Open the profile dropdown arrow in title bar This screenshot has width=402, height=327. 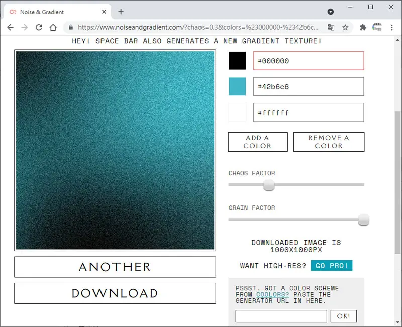coord(331,12)
